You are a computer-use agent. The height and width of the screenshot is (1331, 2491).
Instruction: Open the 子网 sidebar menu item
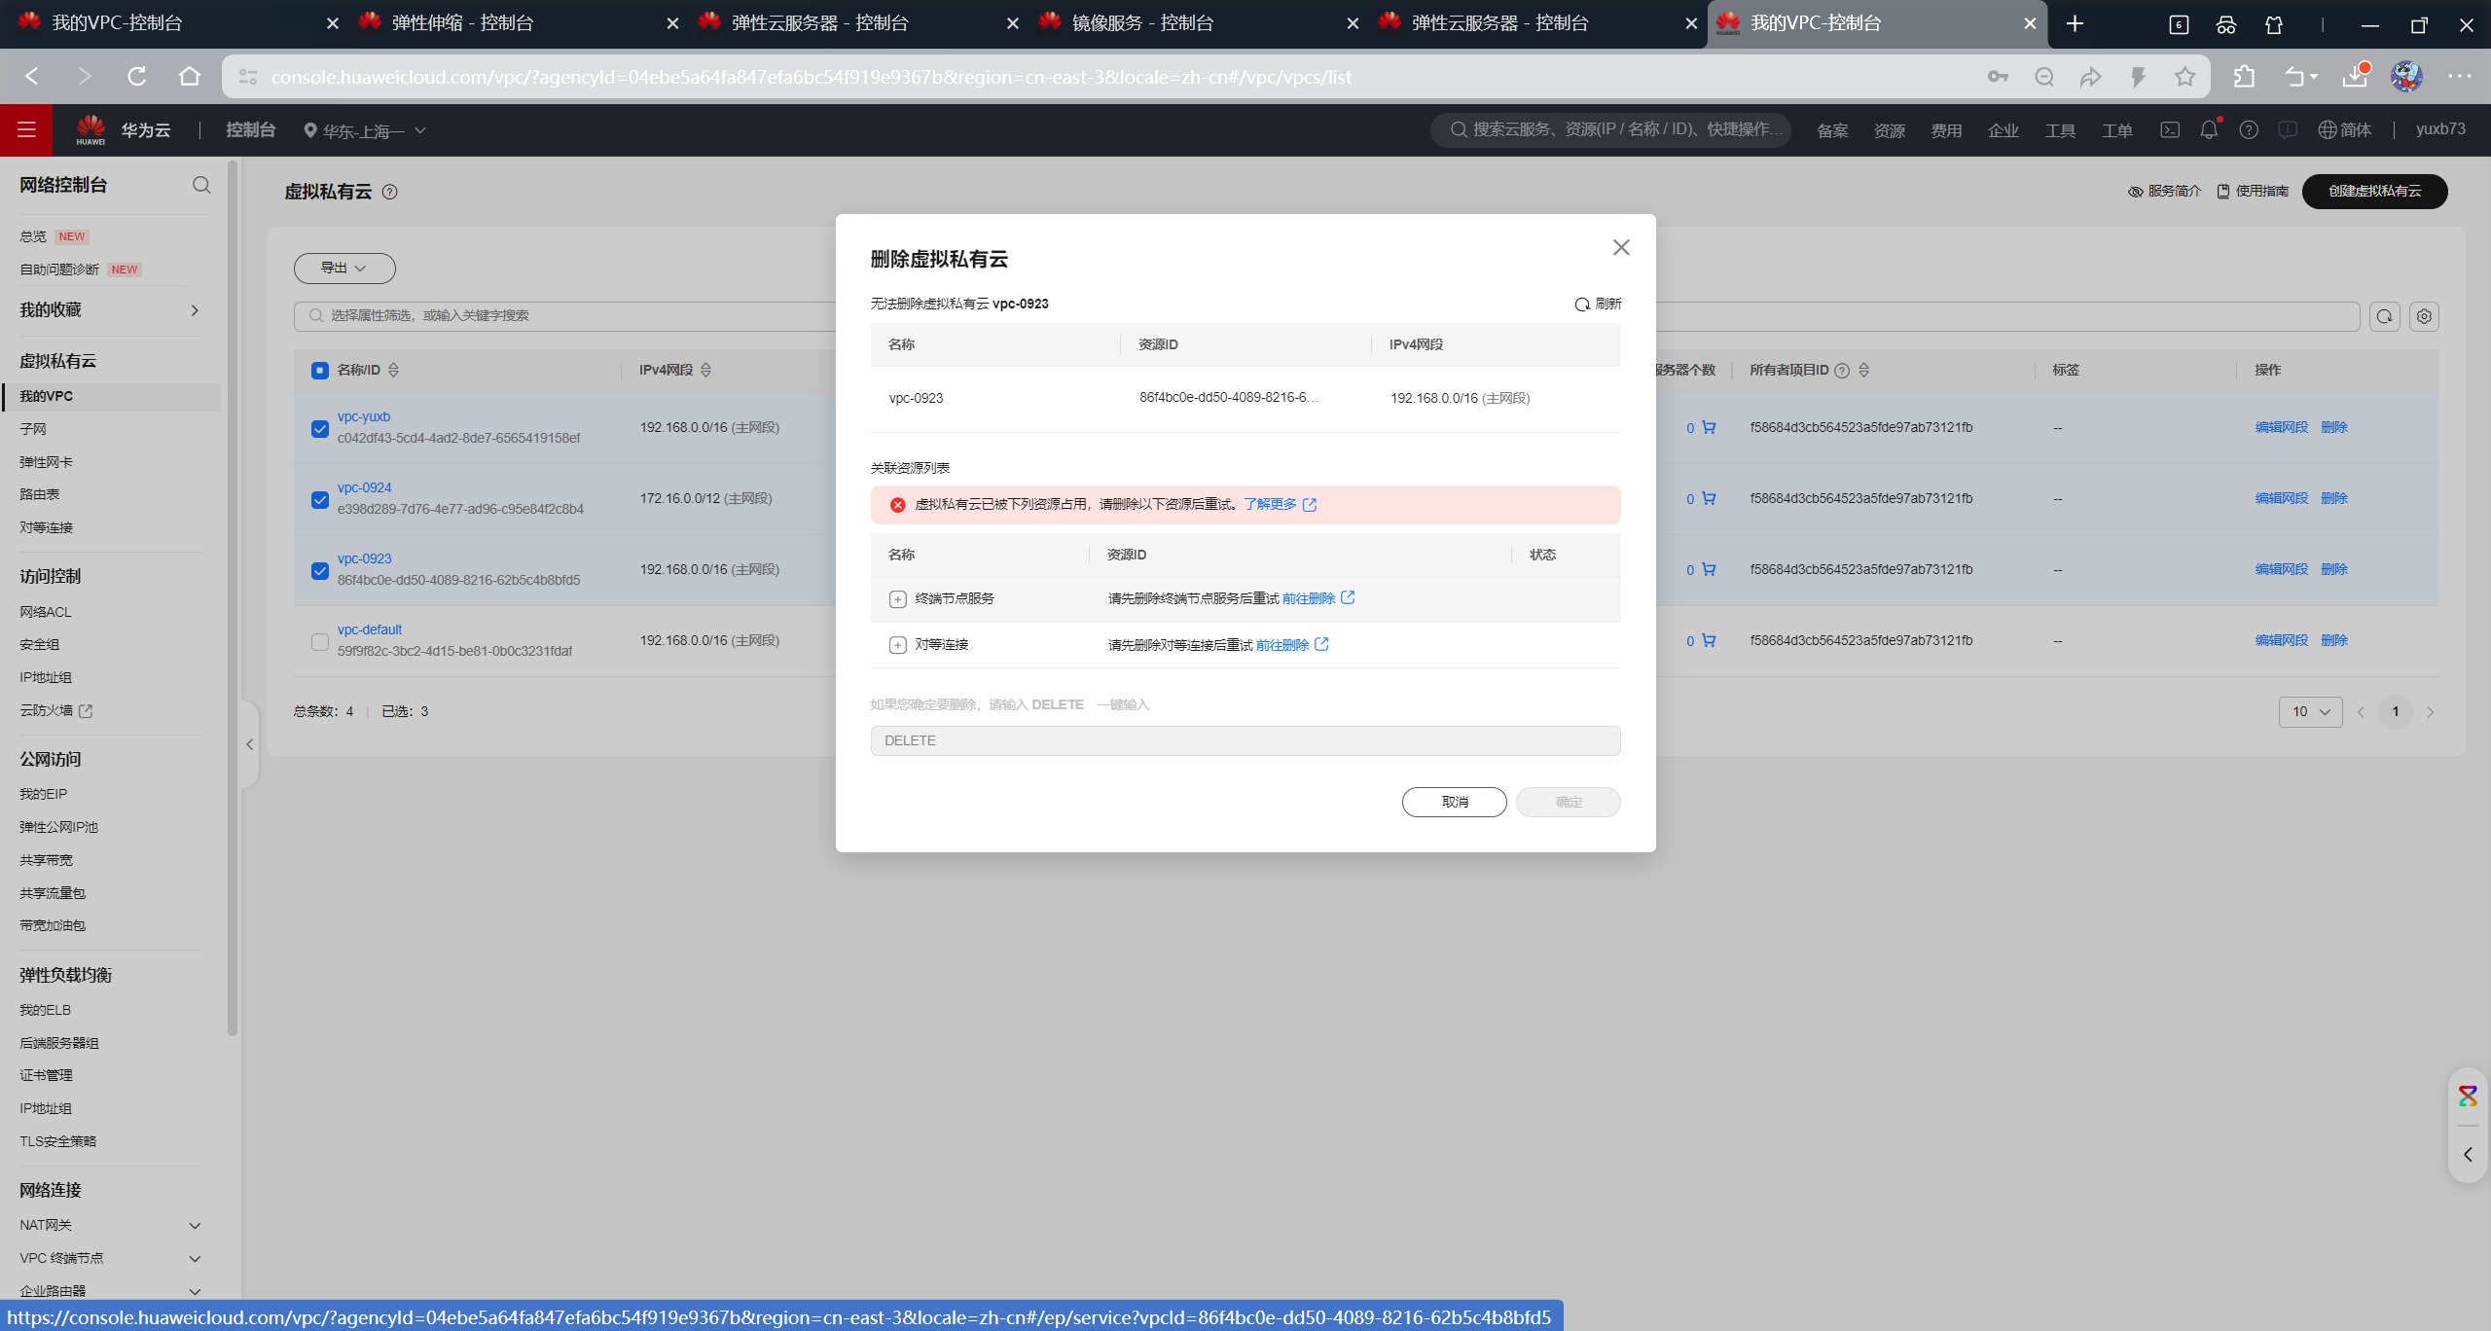[x=33, y=429]
